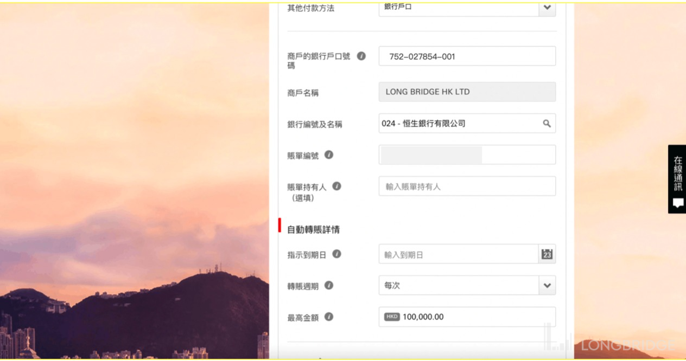The width and height of the screenshot is (686, 361).
Task: Show info icon beside 指示到期日
Action: coord(336,254)
